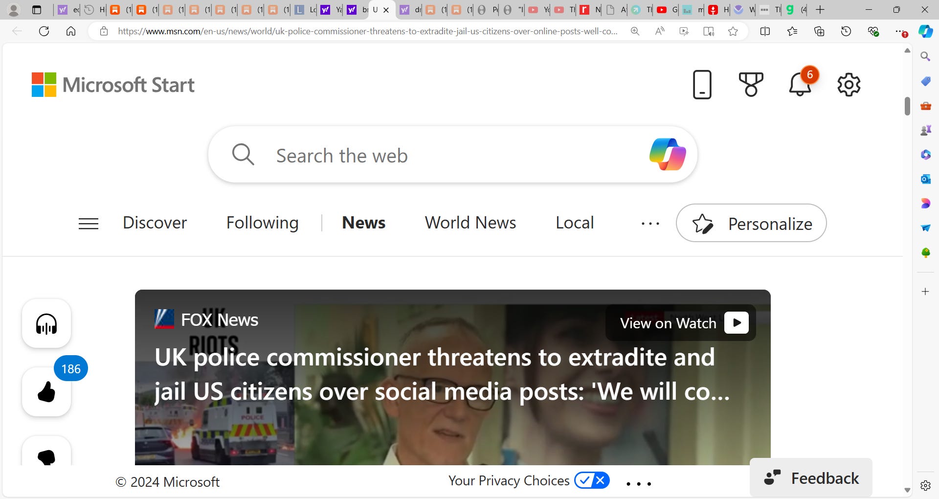Open browser profile avatar
This screenshot has width=939, height=499.
14,9
